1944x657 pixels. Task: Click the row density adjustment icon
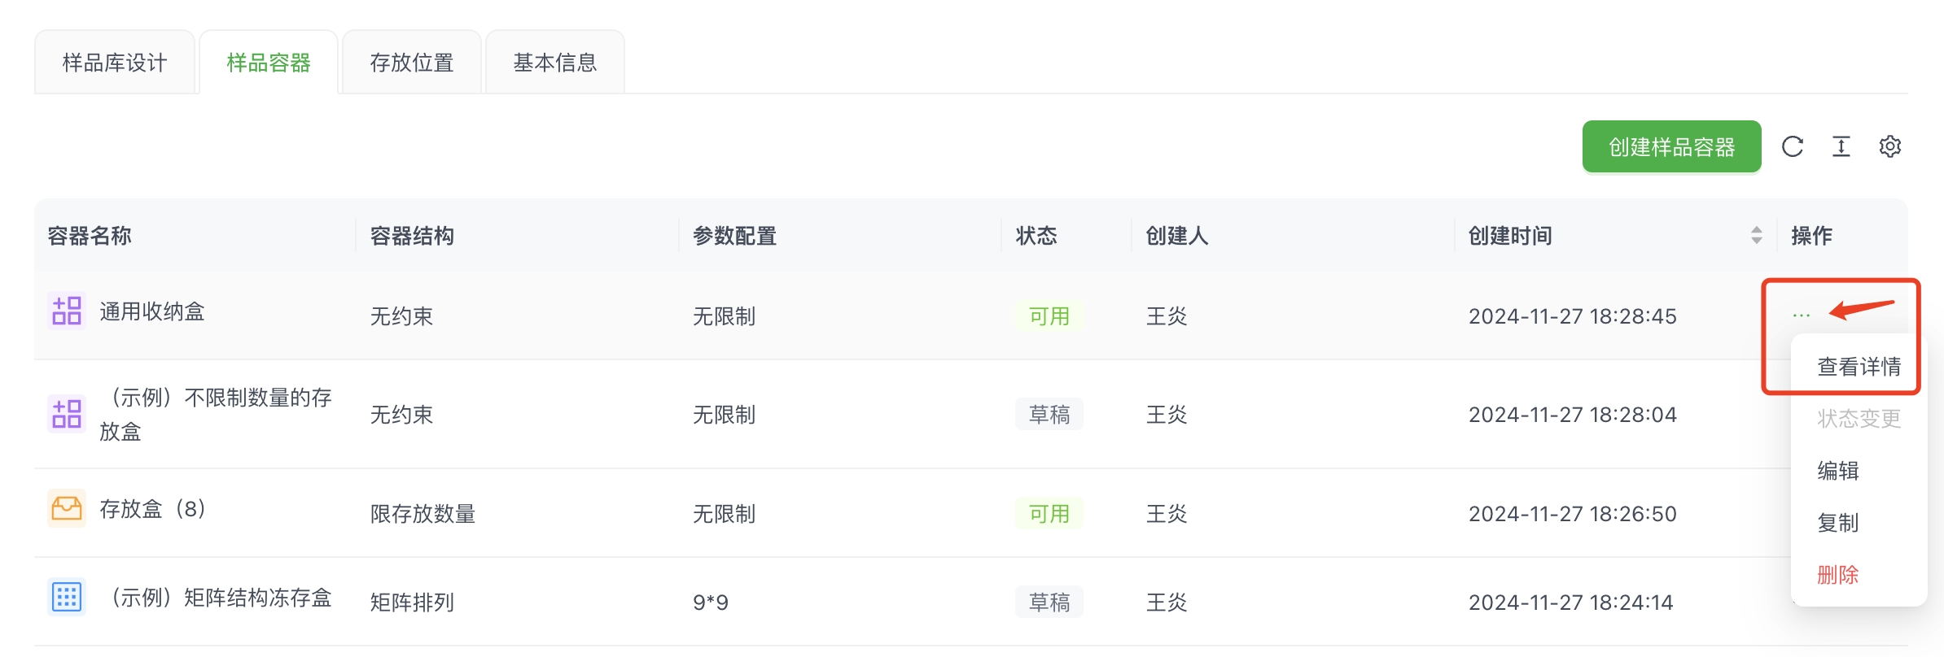pos(1841,146)
